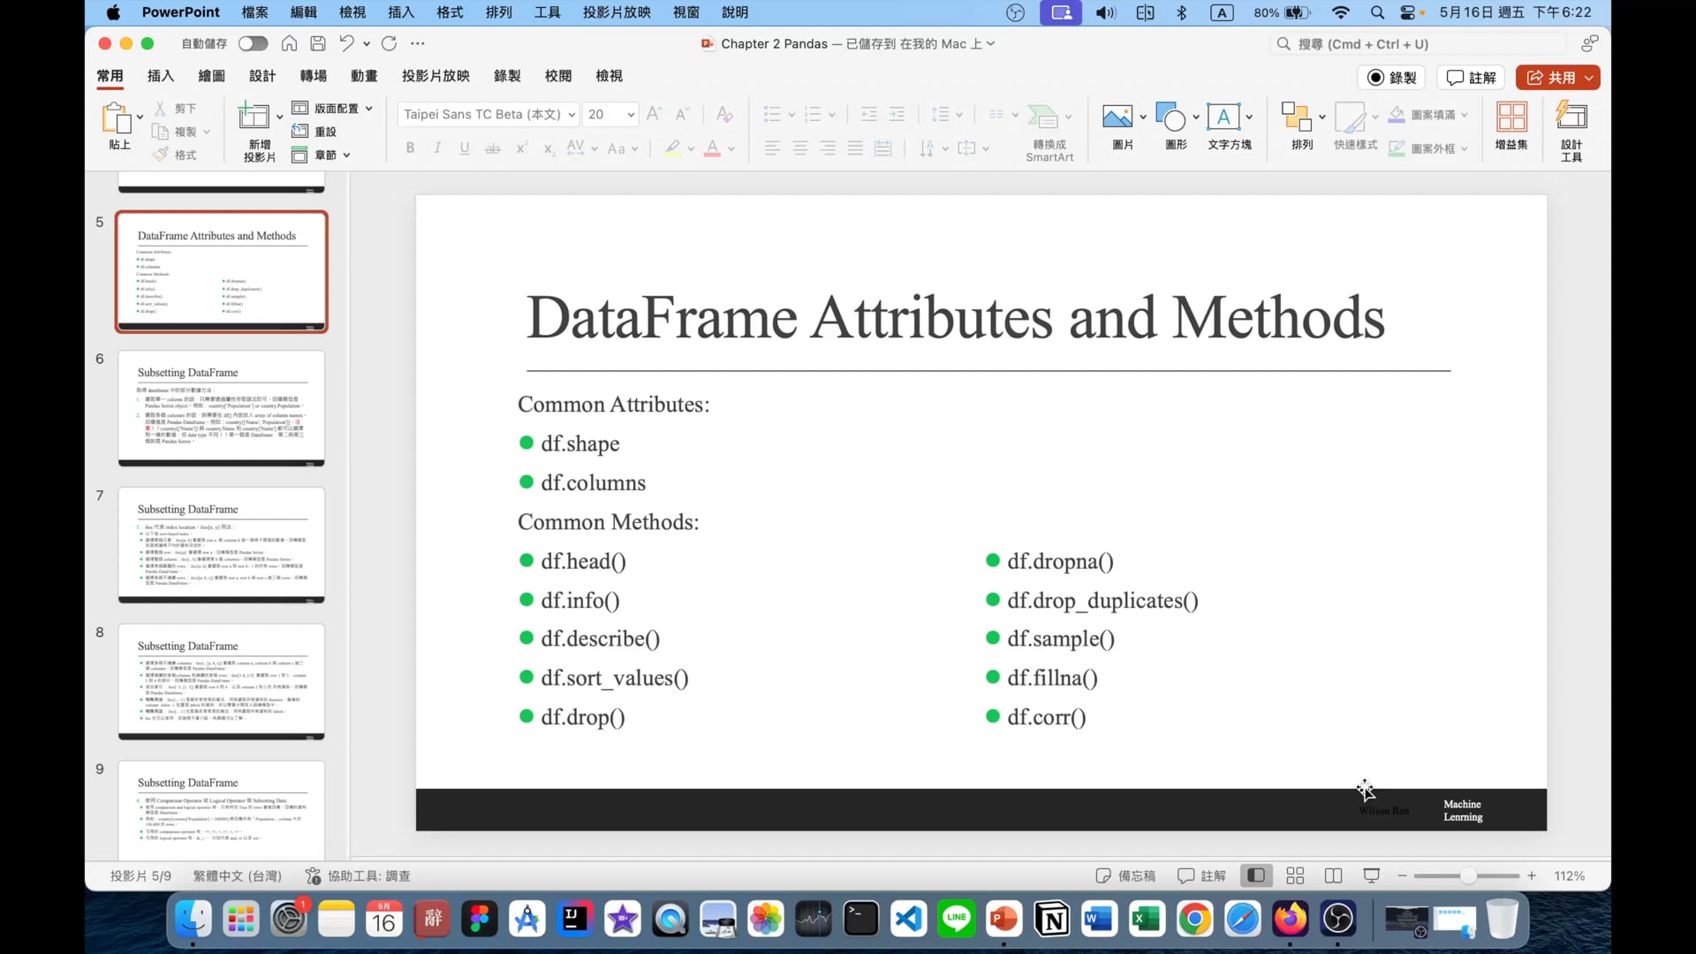Toggle the AutoSave switch
This screenshot has width=1696, height=954.
click(253, 43)
